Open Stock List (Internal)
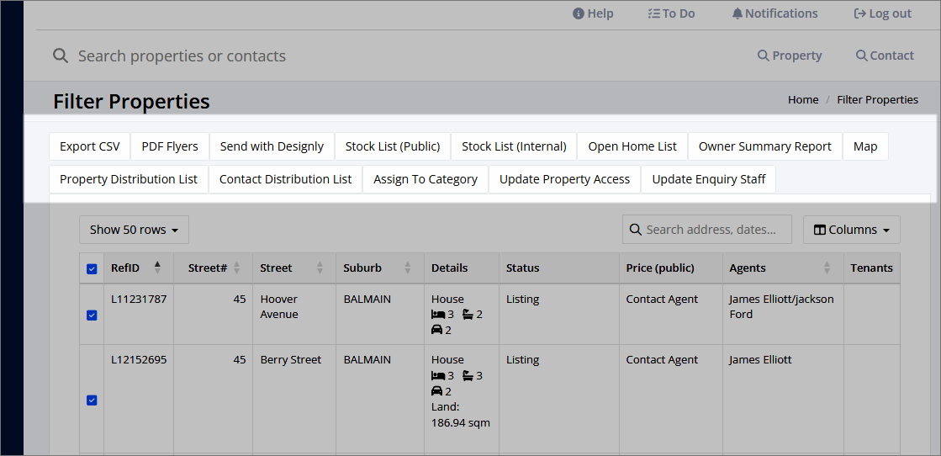The width and height of the screenshot is (941, 456). (514, 146)
